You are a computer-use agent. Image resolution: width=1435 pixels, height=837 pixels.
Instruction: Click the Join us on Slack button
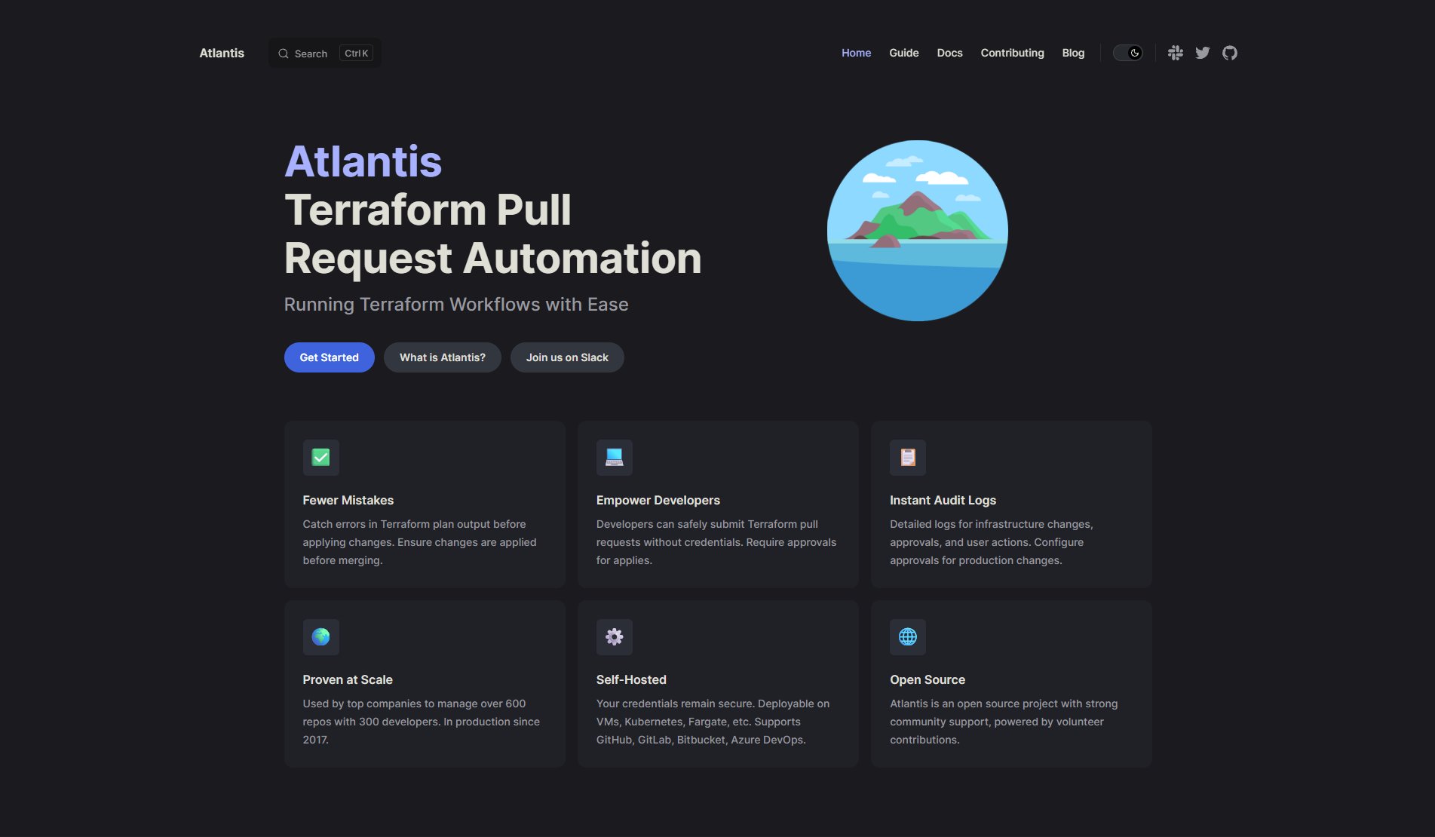pos(567,357)
